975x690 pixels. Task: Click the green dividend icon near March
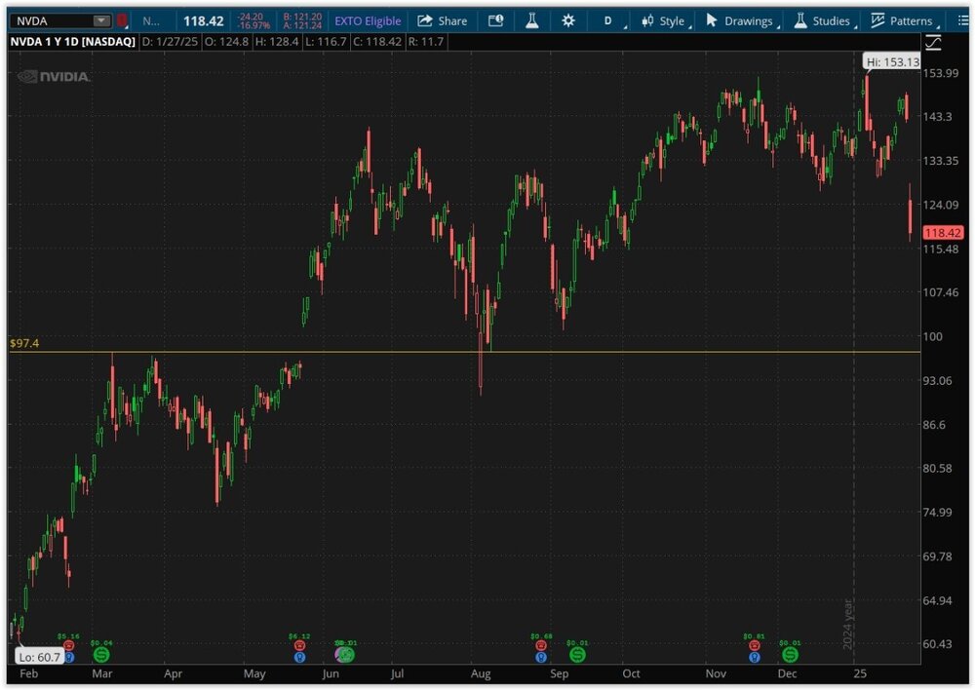pos(101,655)
